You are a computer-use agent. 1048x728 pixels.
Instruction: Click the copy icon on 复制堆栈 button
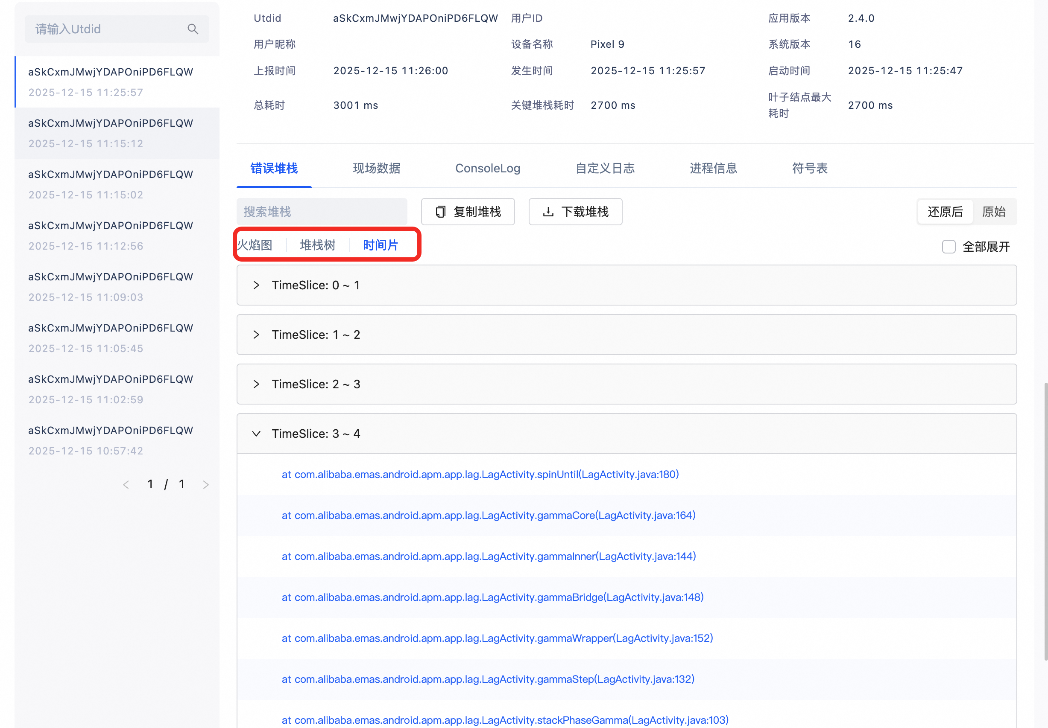440,212
